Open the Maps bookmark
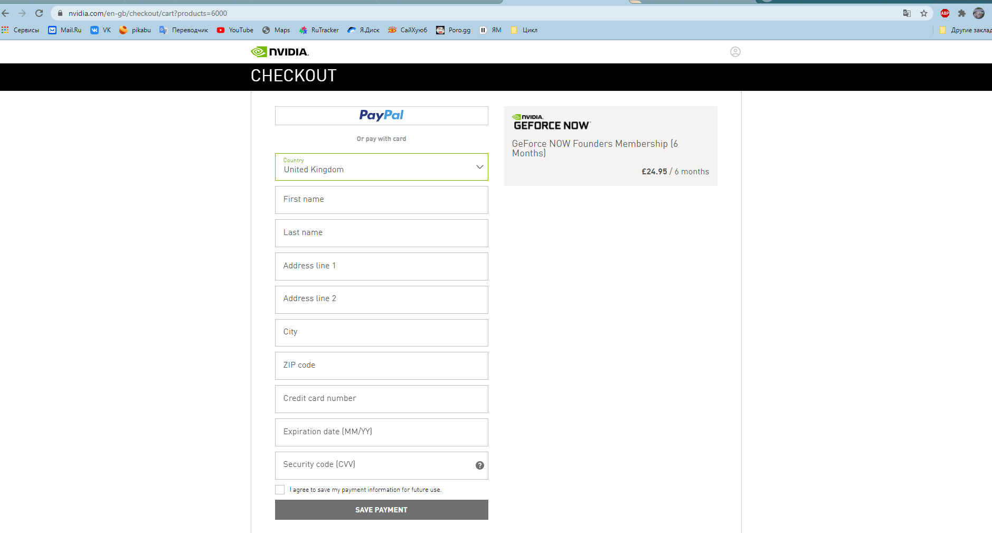992x533 pixels. (276, 30)
